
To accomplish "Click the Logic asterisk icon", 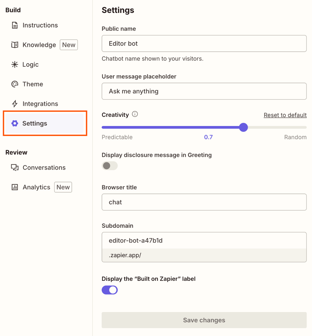I will pyautogui.click(x=15, y=65).
